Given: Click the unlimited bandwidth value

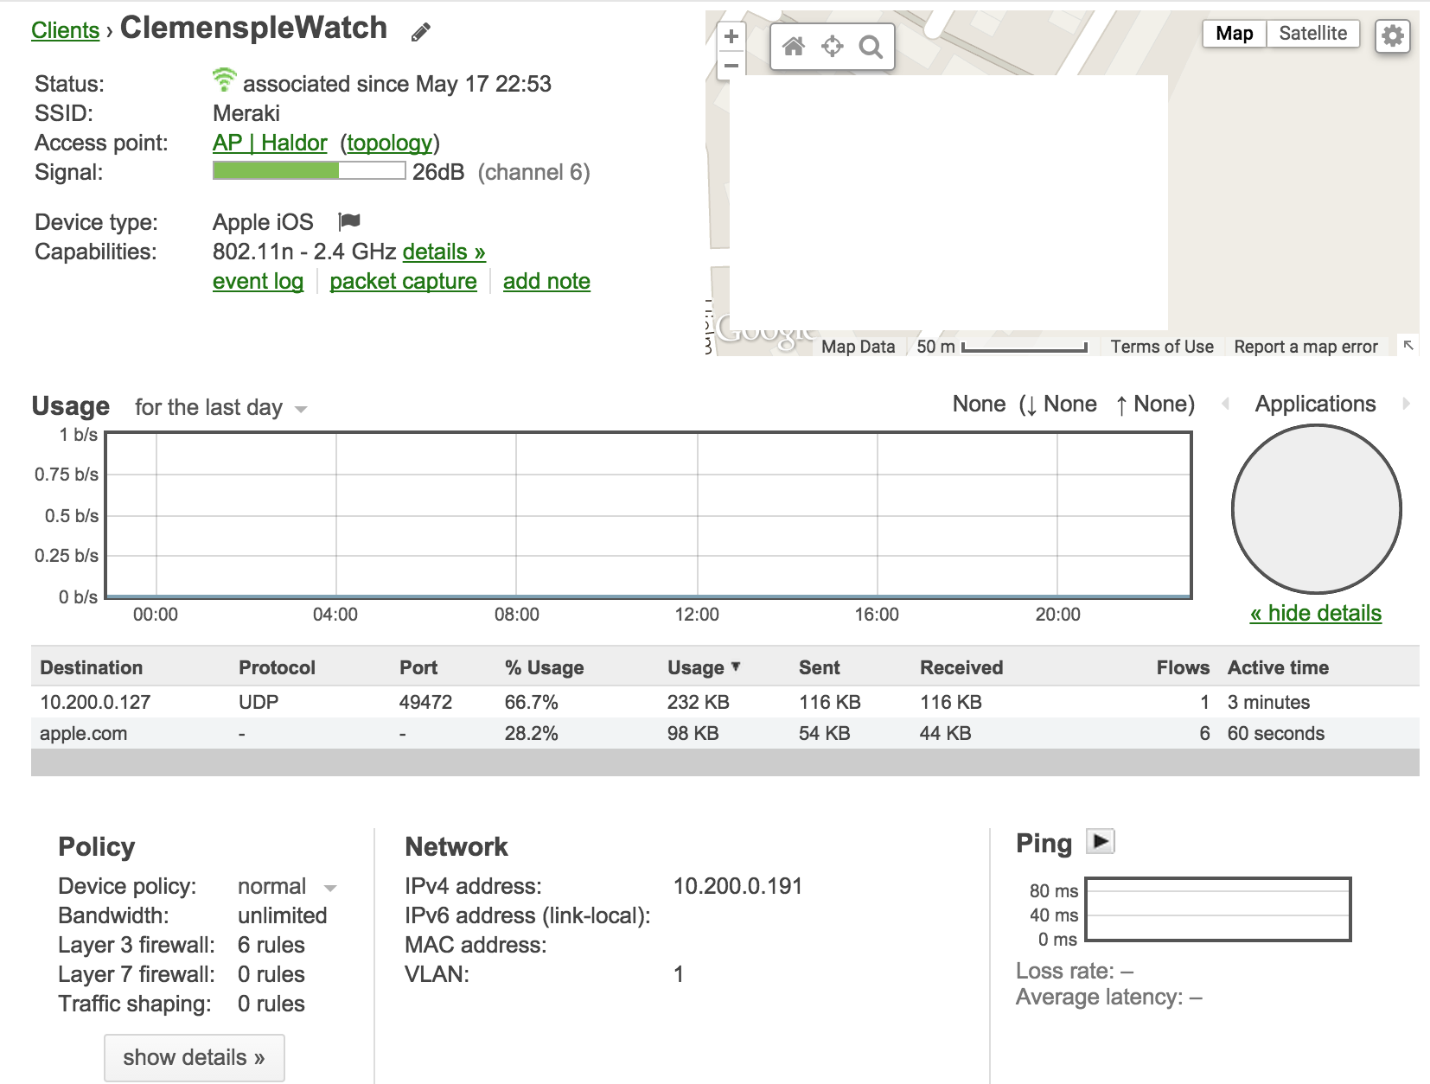Looking at the screenshot, I should [283, 915].
